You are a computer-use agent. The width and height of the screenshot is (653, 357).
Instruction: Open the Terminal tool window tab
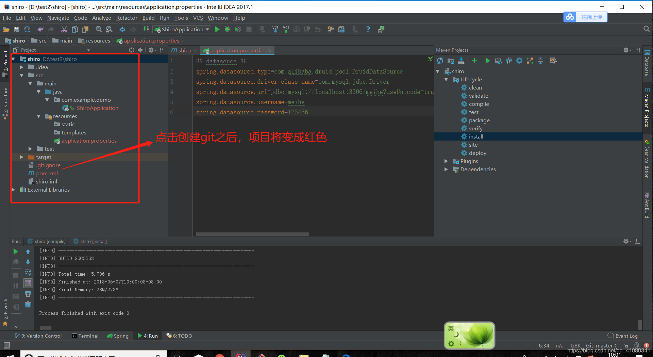tap(85, 336)
